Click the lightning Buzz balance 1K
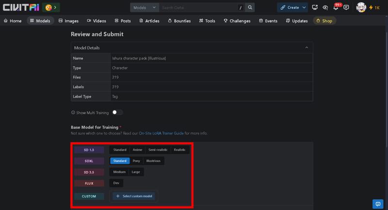 (374, 8)
